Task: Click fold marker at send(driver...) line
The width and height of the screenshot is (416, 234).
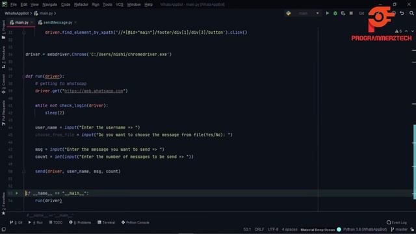Action: pos(23,172)
